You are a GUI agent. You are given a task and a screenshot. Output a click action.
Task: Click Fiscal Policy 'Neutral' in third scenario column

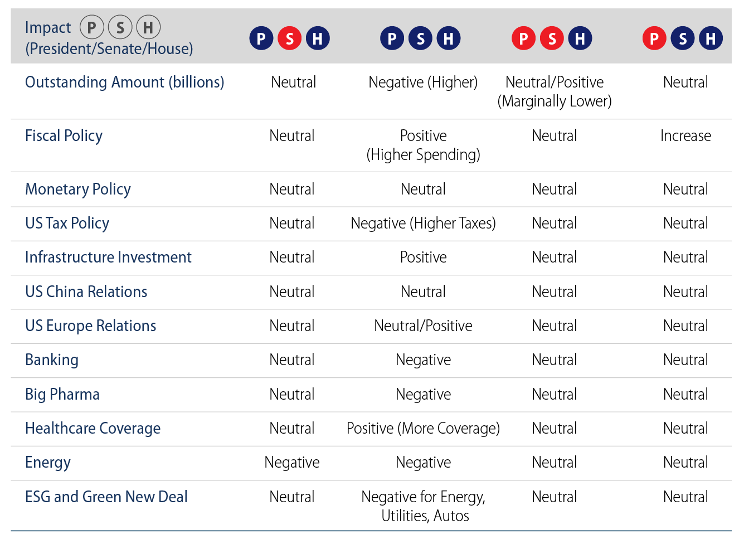[555, 136]
